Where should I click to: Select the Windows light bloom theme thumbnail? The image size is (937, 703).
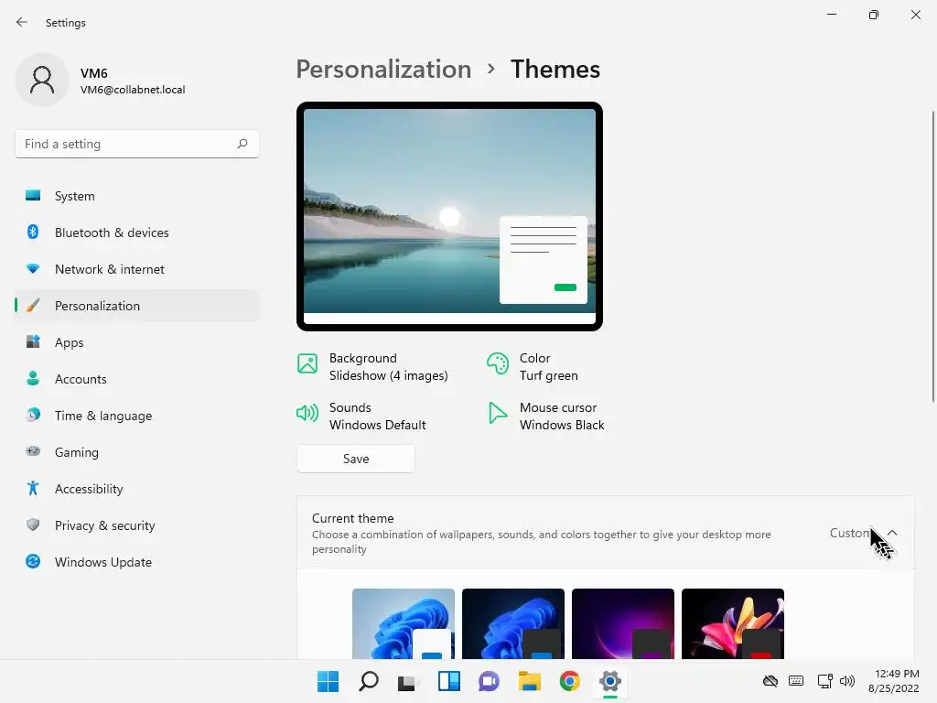[404, 623]
